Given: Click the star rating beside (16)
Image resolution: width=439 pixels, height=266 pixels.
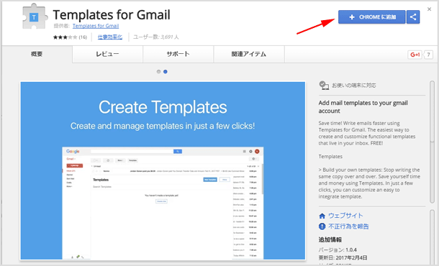Looking at the screenshot, I should tap(65, 37).
